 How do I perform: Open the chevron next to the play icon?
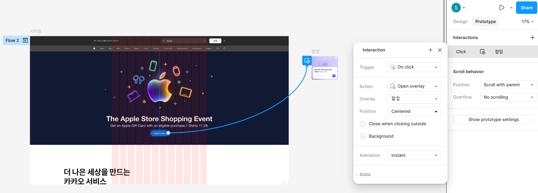pos(511,7)
